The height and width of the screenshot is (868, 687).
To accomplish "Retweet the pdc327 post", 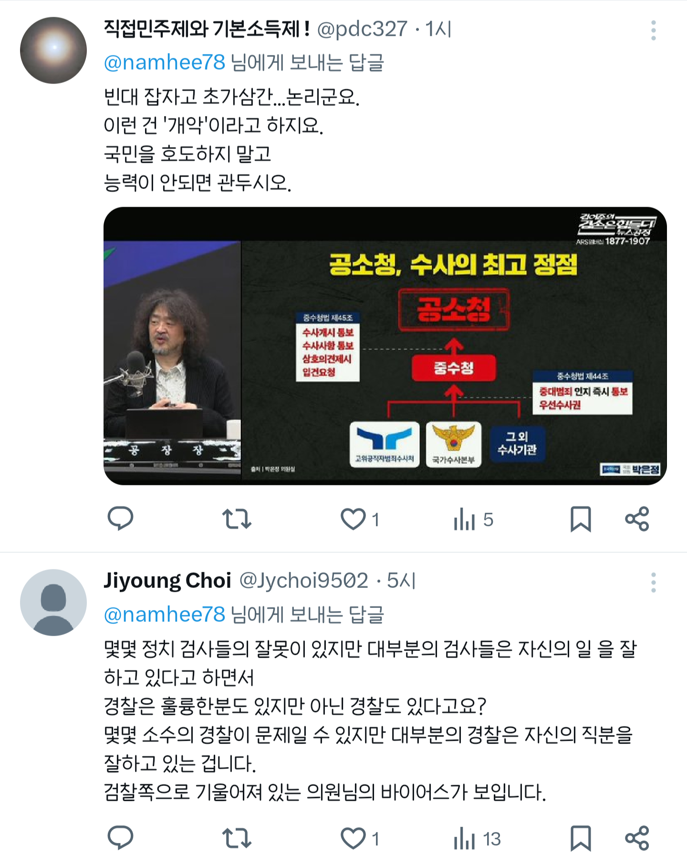I will point(237,519).
